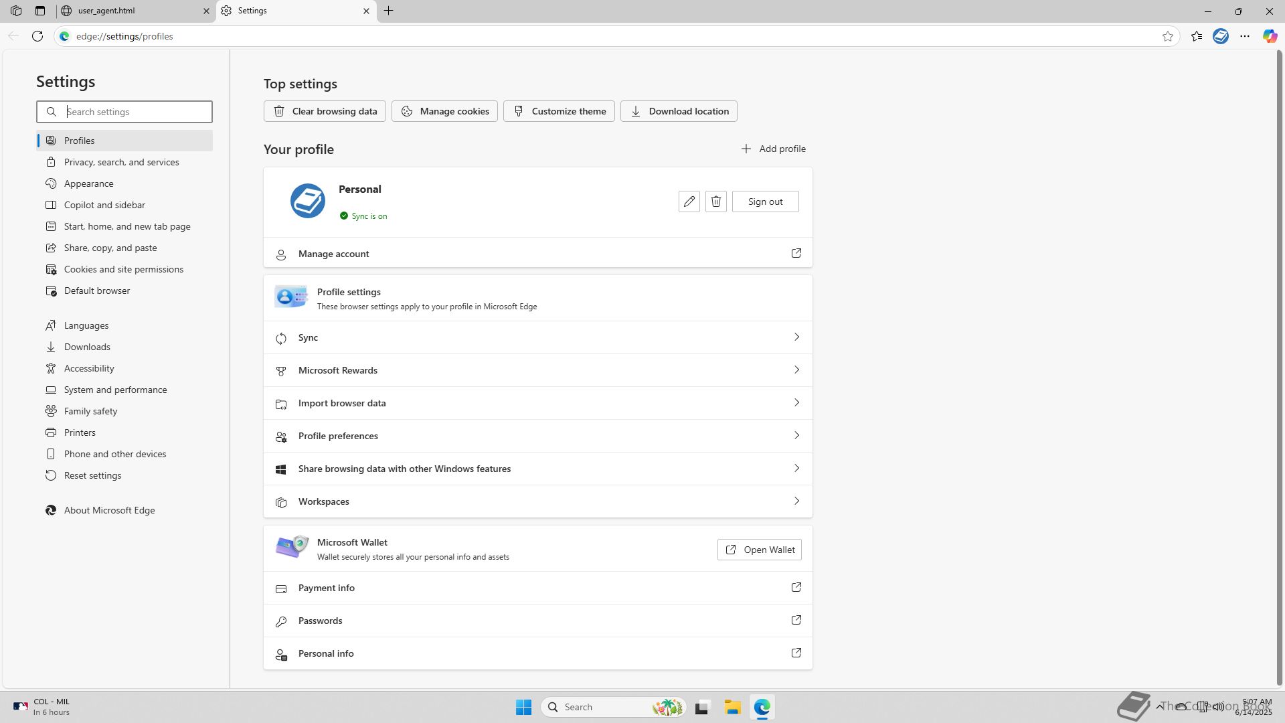Click the Search settings input field

(134, 112)
